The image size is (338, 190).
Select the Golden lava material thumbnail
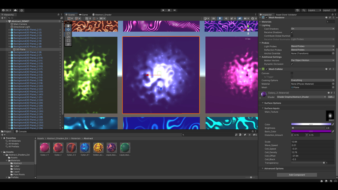(98, 148)
